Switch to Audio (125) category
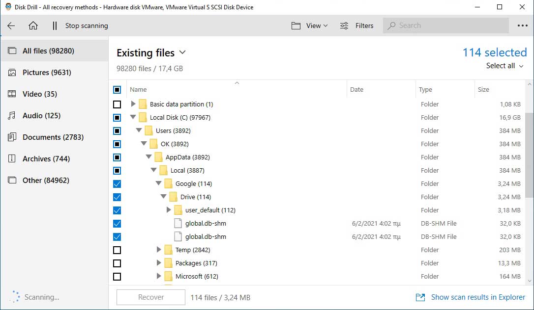This screenshot has width=534, height=310. [55, 115]
